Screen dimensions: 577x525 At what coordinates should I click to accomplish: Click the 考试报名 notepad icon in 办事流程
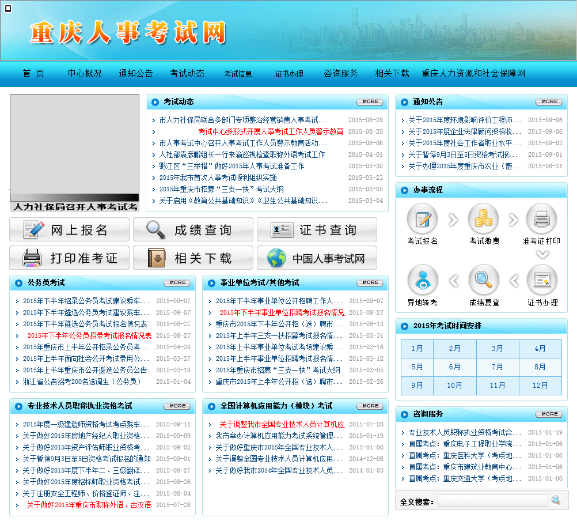pyautogui.click(x=423, y=218)
